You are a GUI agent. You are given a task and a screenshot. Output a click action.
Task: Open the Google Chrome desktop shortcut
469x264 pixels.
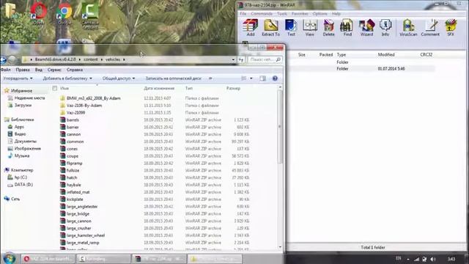coord(64,13)
